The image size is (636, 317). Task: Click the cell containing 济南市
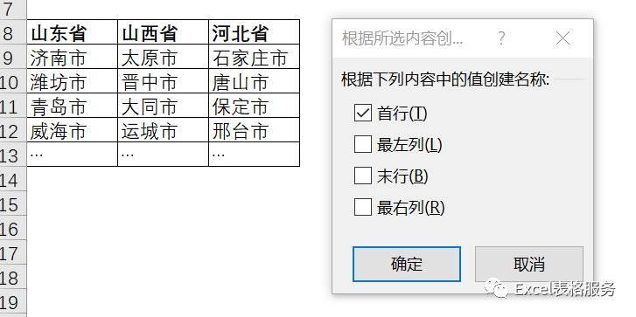point(73,57)
